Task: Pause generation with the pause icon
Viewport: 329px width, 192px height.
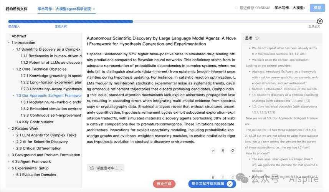Action: (213, 177)
